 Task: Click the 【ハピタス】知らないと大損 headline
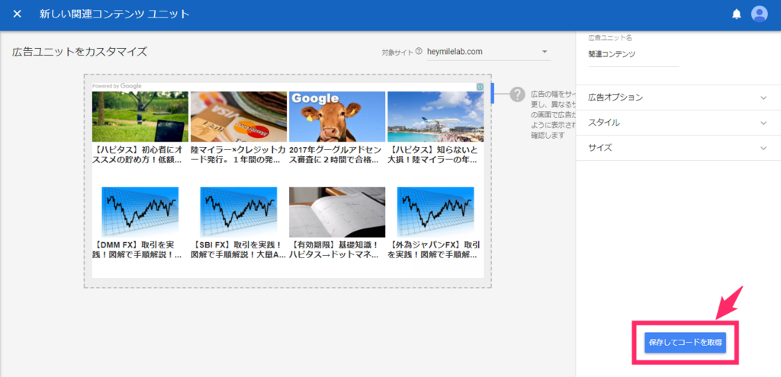pyautogui.click(x=434, y=155)
